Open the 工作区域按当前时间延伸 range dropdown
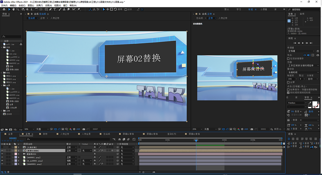Screen dimensions: 322x175 (303, 65)
